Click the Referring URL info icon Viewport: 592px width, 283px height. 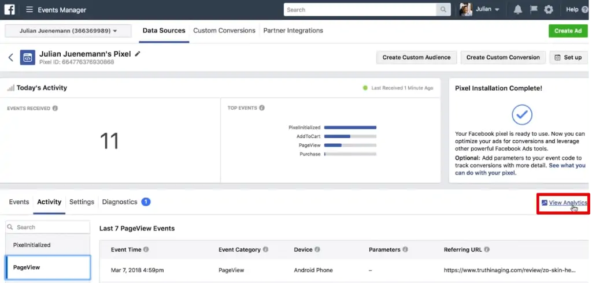(x=487, y=250)
